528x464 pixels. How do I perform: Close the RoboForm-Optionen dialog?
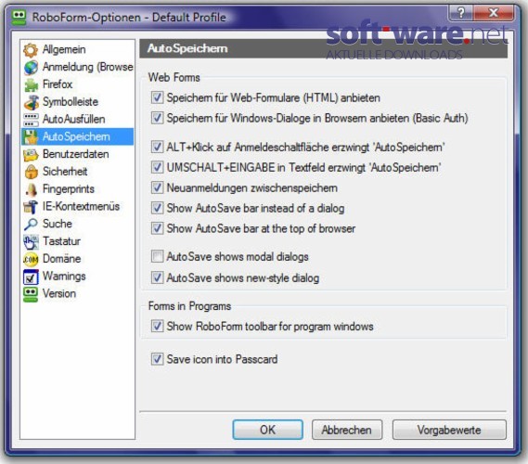pyautogui.click(x=494, y=13)
